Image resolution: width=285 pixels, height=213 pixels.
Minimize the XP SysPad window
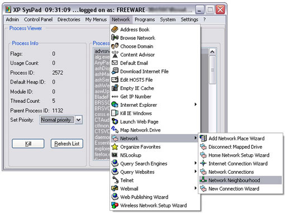199,10
